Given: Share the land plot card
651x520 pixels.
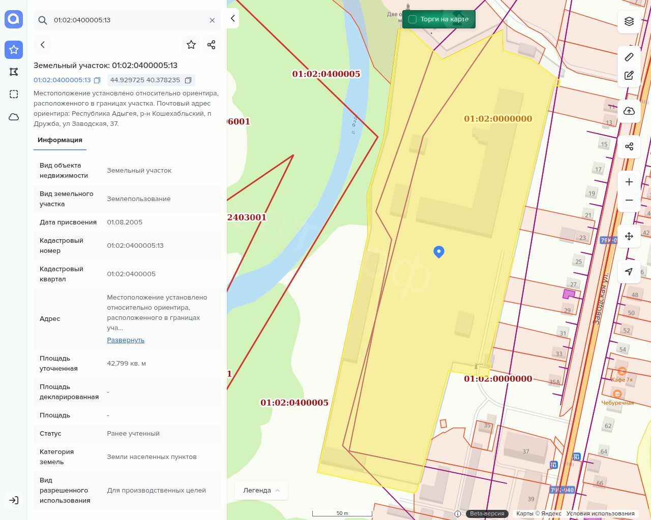Looking at the screenshot, I should pos(212,45).
